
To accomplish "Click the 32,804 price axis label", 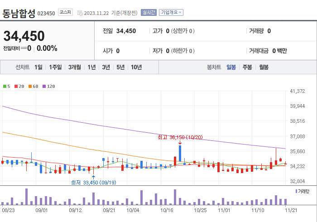I will point(298,181).
